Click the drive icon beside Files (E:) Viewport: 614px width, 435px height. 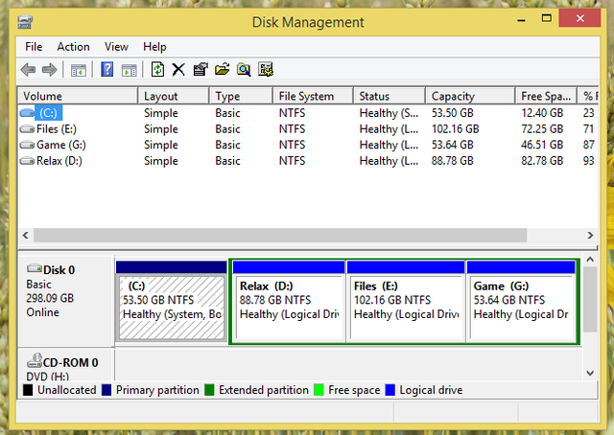[x=27, y=129]
